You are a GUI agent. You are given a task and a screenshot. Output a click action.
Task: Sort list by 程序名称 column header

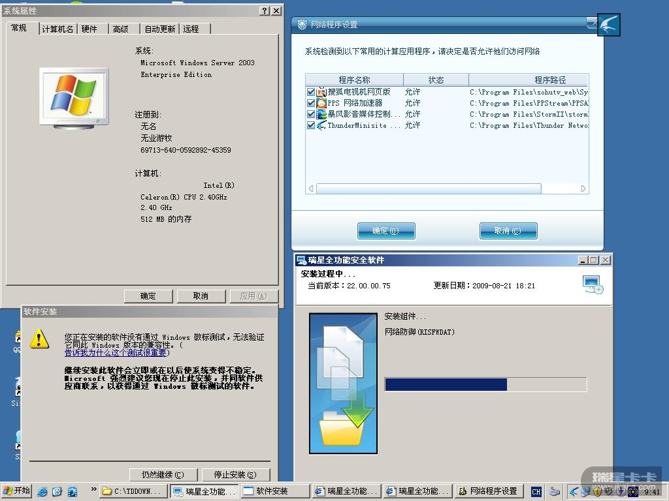click(x=354, y=80)
